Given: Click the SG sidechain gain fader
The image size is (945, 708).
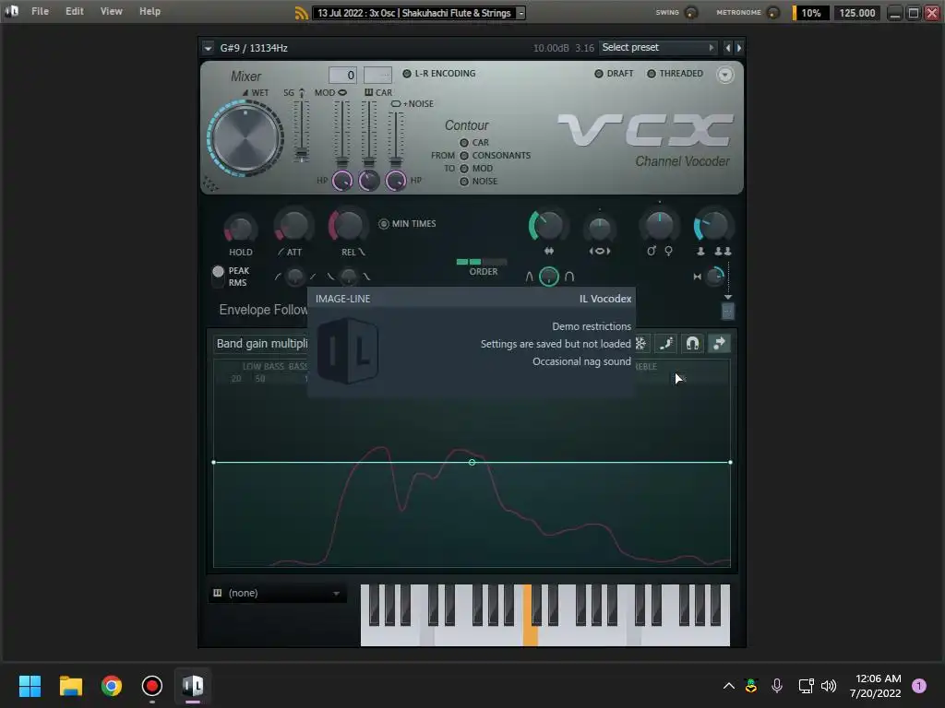Looking at the screenshot, I should [302, 131].
